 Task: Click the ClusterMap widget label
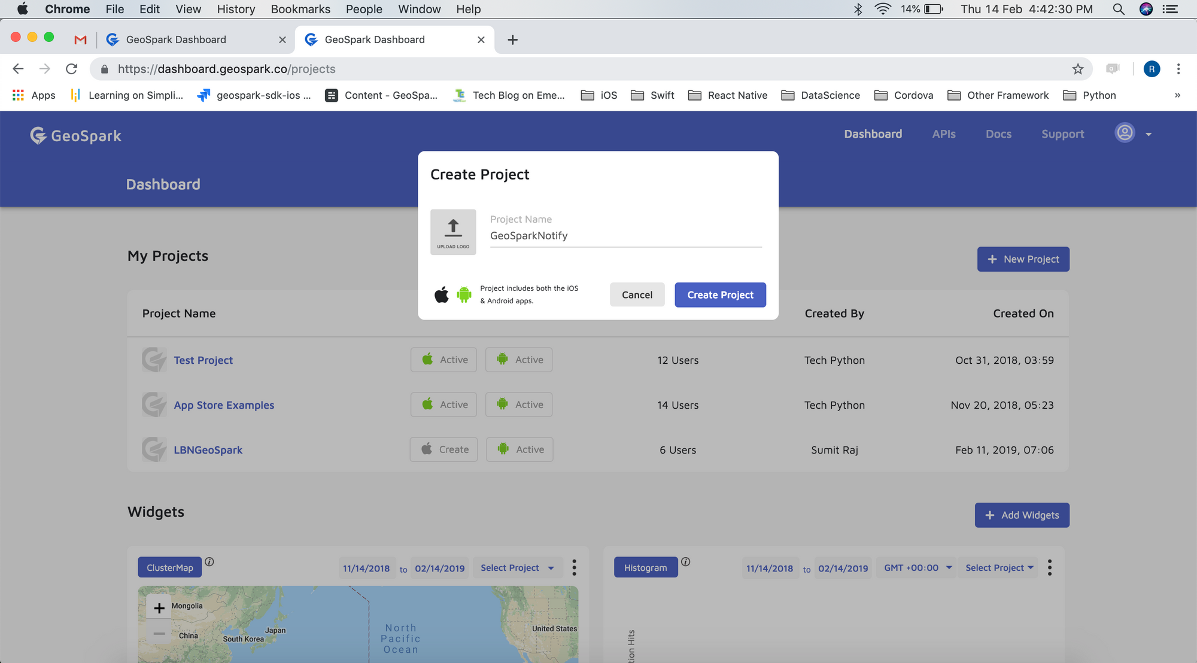[170, 567]
